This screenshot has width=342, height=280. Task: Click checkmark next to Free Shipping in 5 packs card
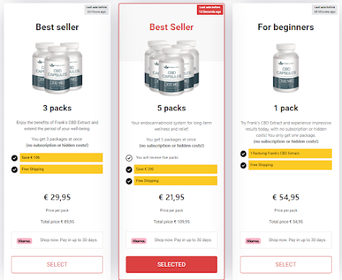click(129, 181)
